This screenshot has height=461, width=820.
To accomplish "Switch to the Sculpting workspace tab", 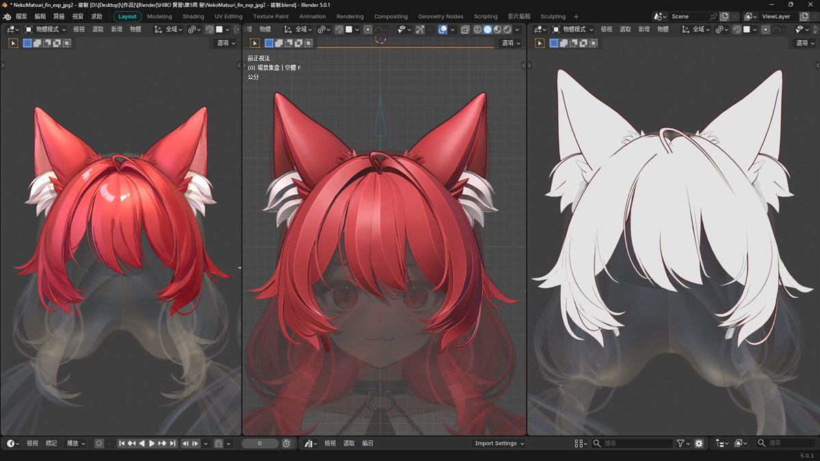I will click(x=553, y=16).
